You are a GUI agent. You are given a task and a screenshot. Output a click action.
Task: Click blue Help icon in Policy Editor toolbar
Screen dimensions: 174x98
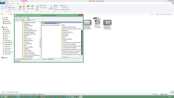(28, 20)
